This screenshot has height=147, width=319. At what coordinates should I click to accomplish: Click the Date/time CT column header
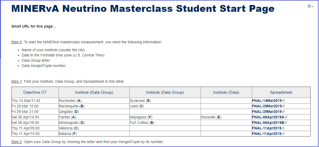[x=35, y=92]
